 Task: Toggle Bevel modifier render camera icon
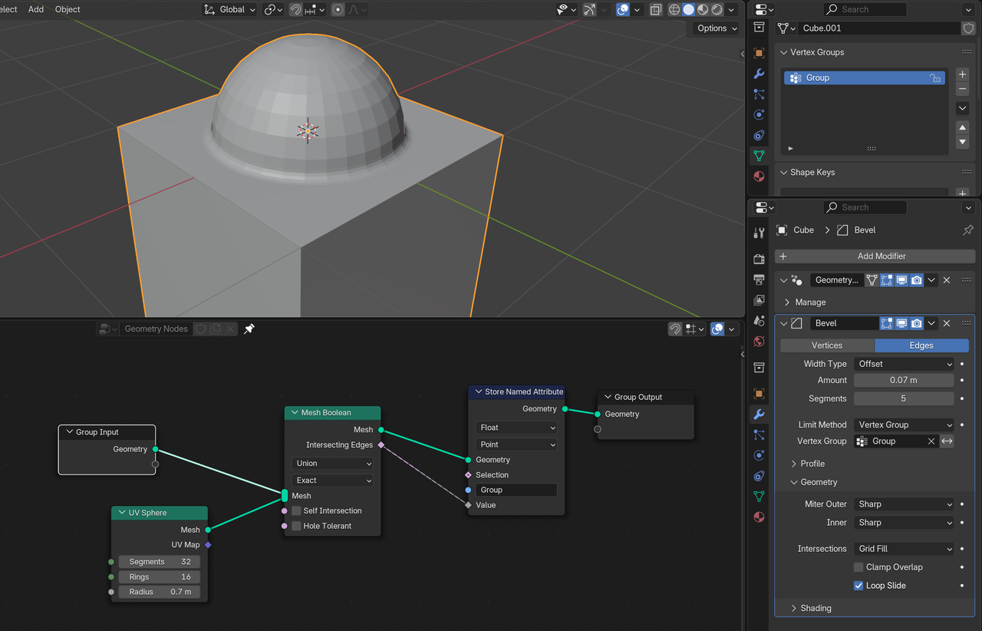[916, 323]
